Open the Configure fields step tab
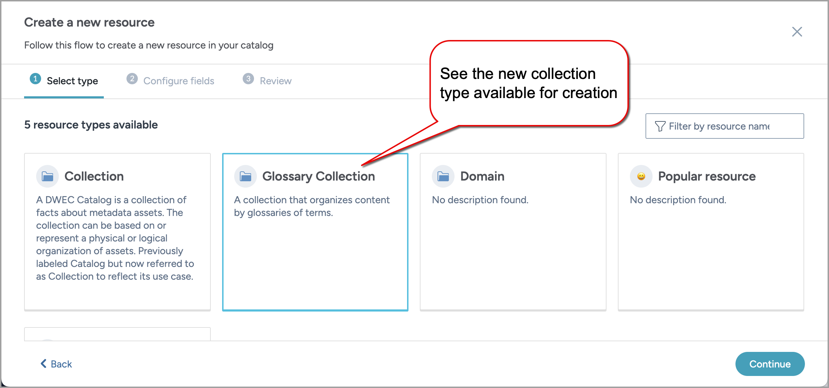829x388 pixels. 170,81
